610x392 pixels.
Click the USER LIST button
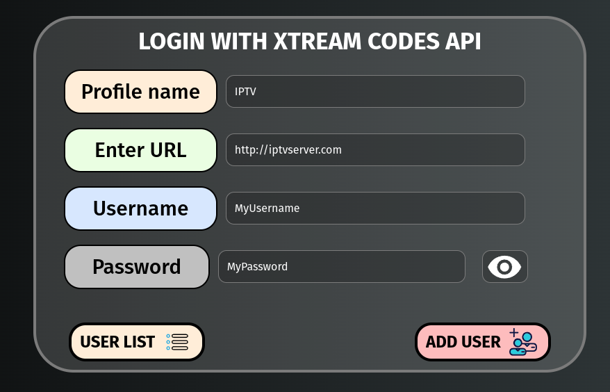click(137, 342)
